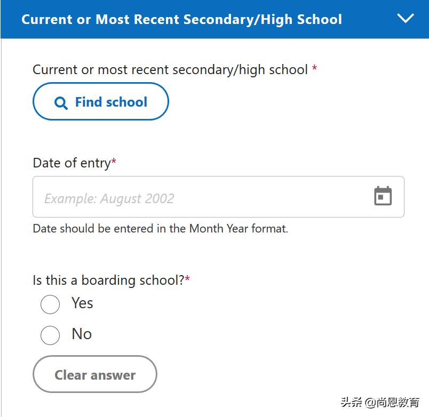The width and height of the screenshot is (429, 417).
Task: Click the Find school button
Action: [100, 101]
